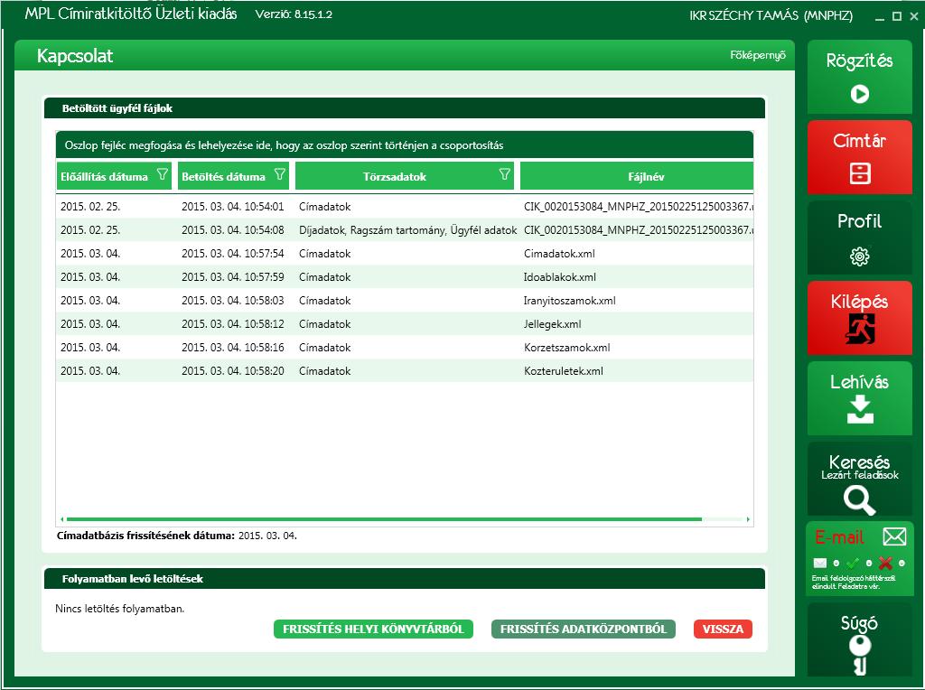Click the small envelope email status icon
The height and width of the screenshot is (690, 925).
[x=820, y=563]
